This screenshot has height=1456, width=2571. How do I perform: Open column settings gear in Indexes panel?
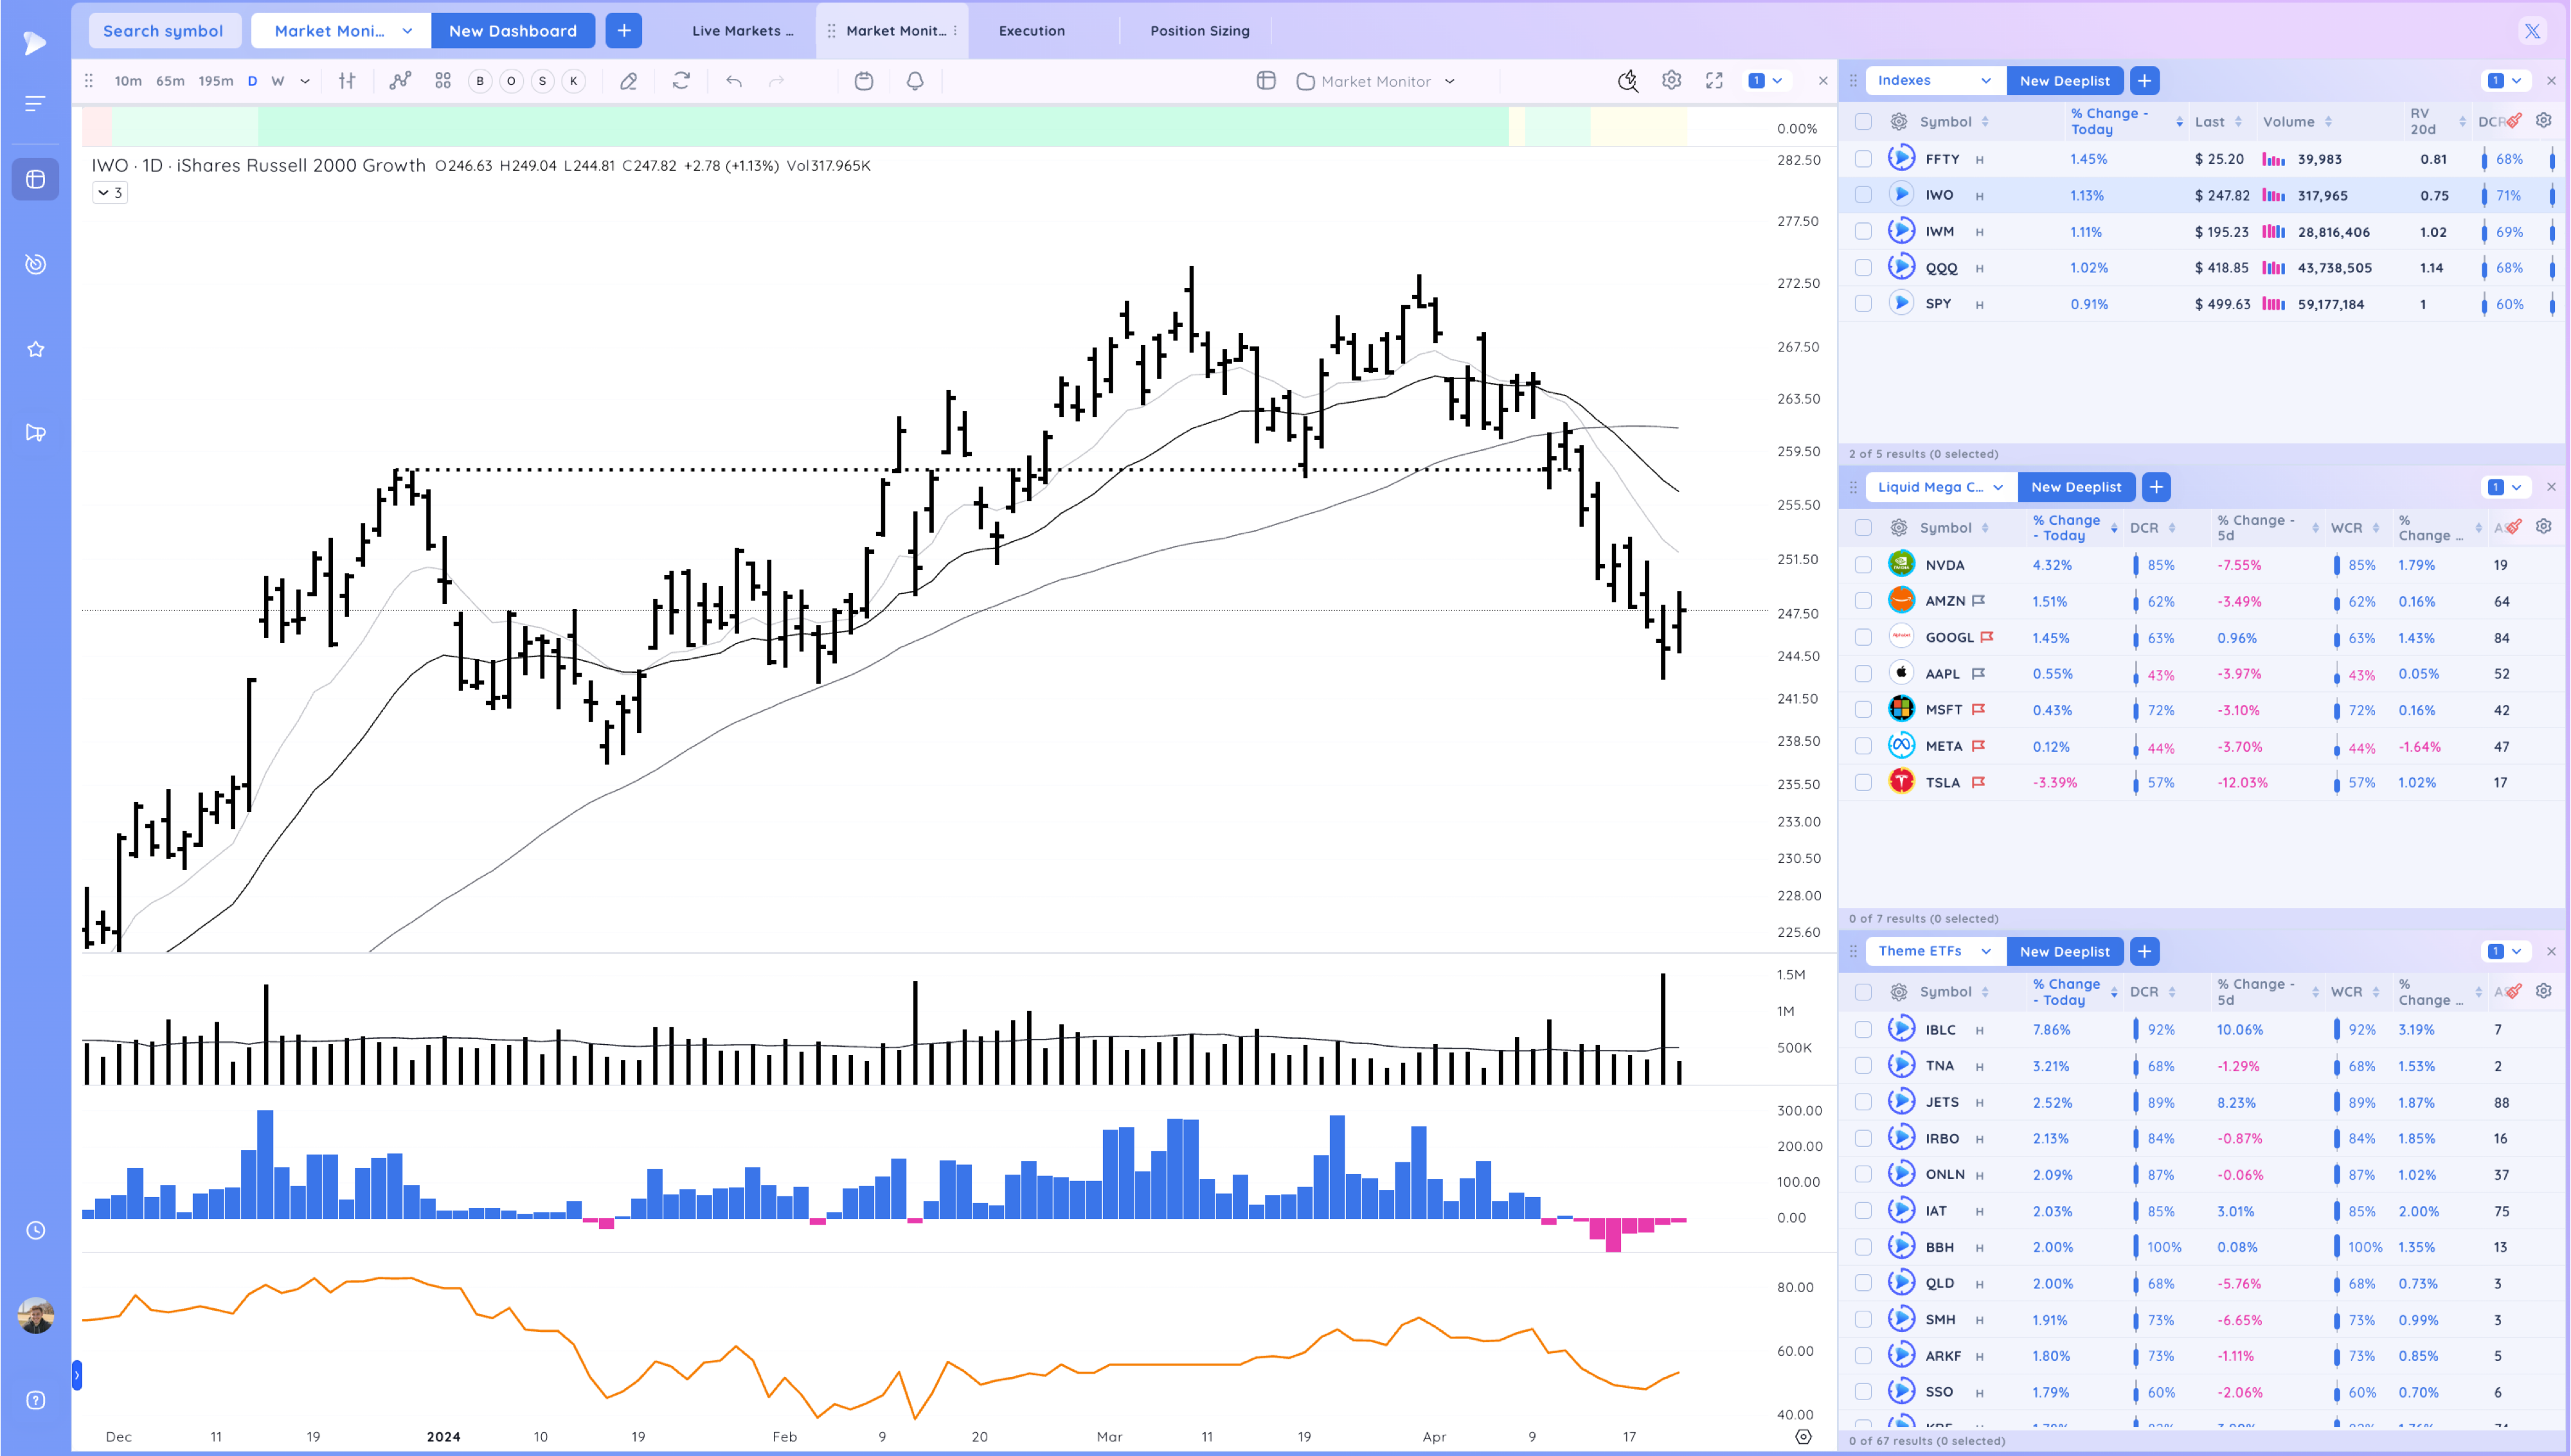[x=2543, y=120]
